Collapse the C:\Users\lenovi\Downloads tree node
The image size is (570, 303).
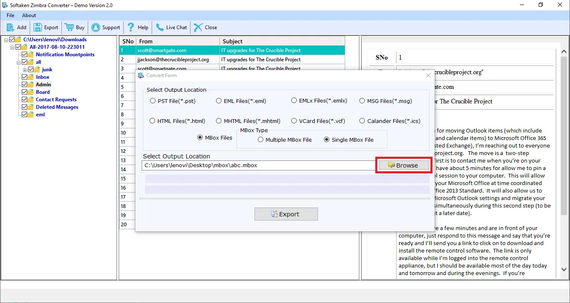tap(6, 40)
